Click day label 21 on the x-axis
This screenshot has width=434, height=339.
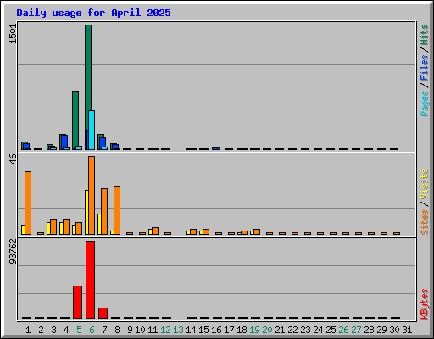coord(280,330)
